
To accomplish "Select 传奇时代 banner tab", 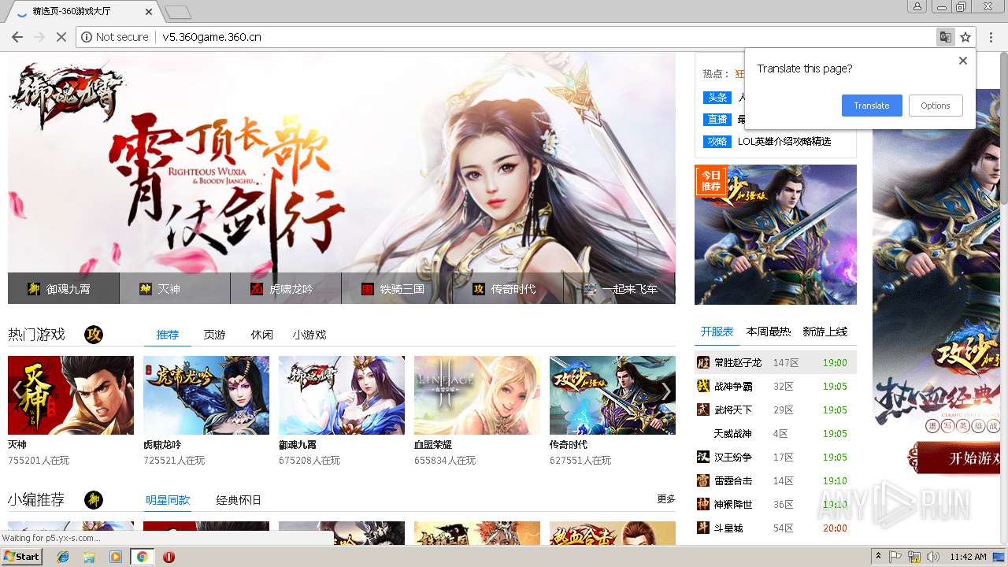I will (x=507, y=289).
